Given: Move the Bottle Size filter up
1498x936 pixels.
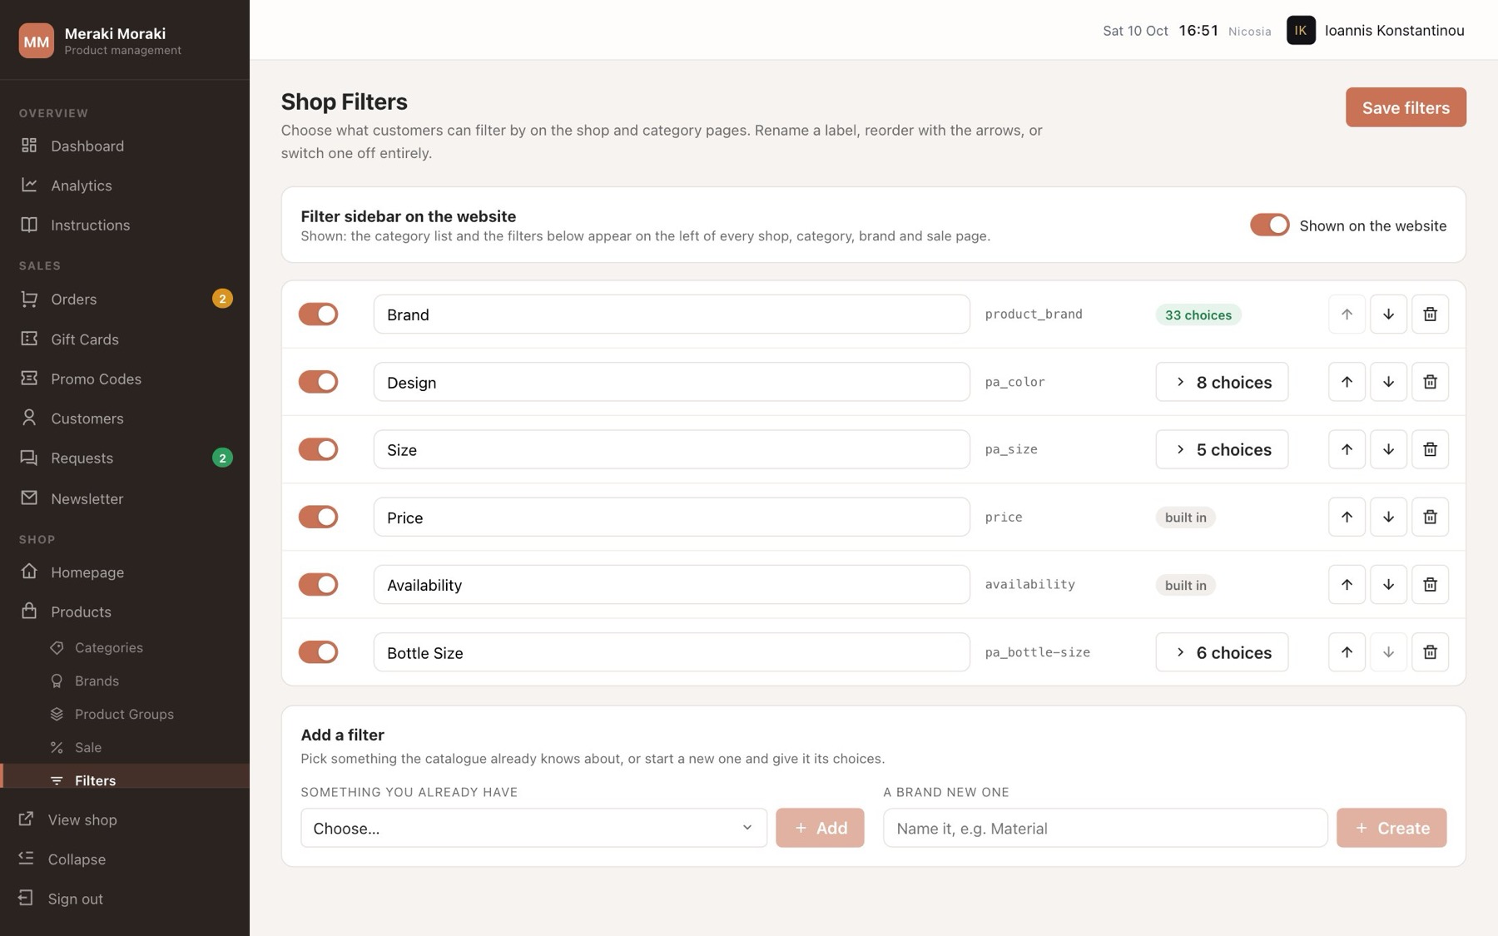Looking at the screenshot, I should [x=1347, y=652].
